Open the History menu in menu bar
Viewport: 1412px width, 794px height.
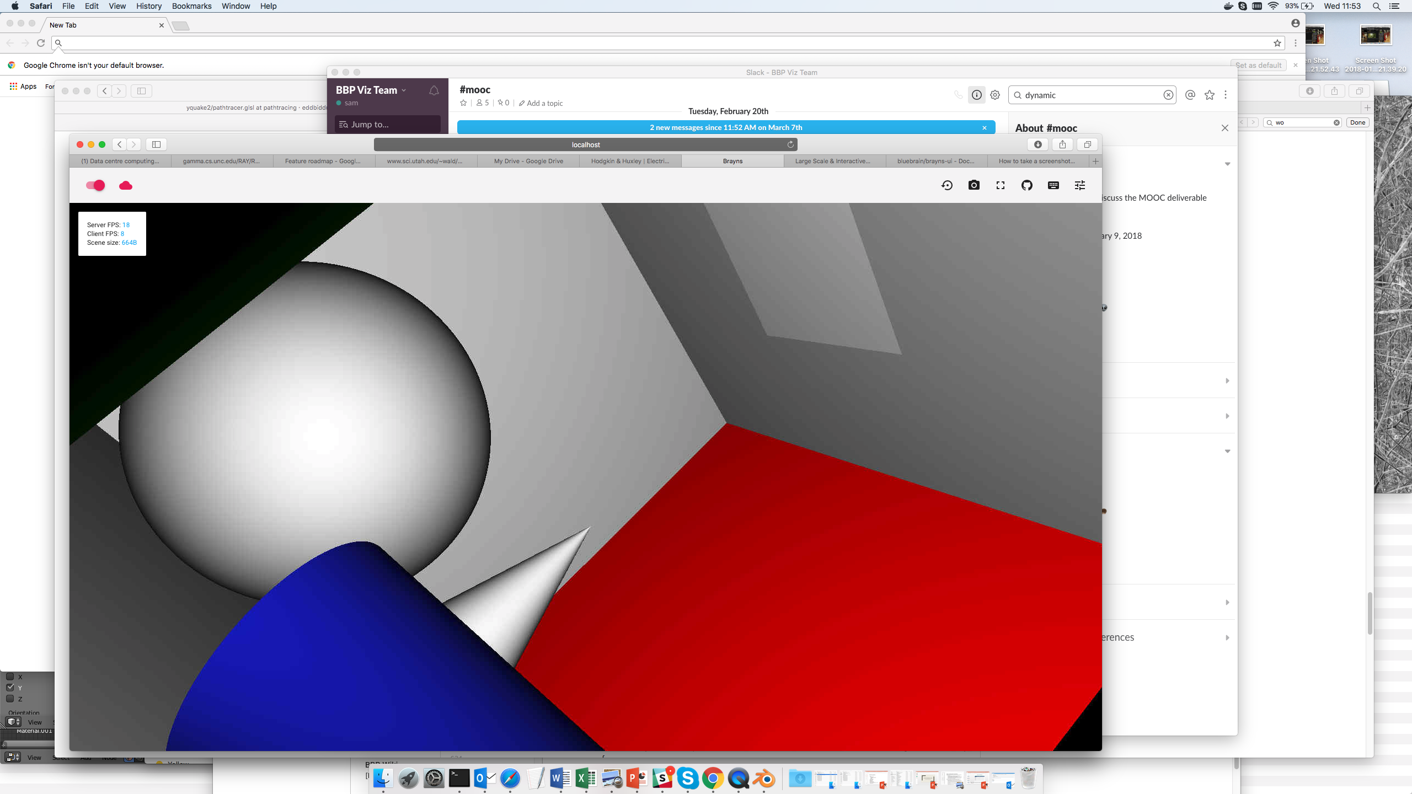(x=149, y=6)
